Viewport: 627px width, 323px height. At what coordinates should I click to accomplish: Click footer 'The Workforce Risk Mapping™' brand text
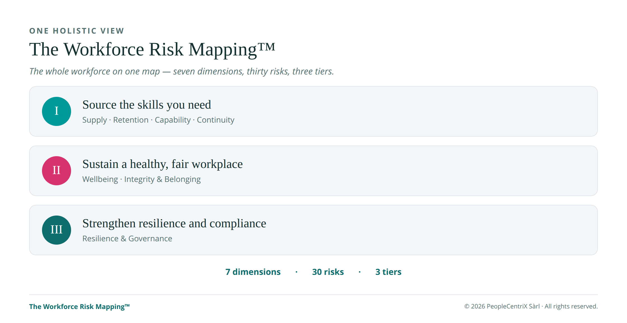coord(79,306)
